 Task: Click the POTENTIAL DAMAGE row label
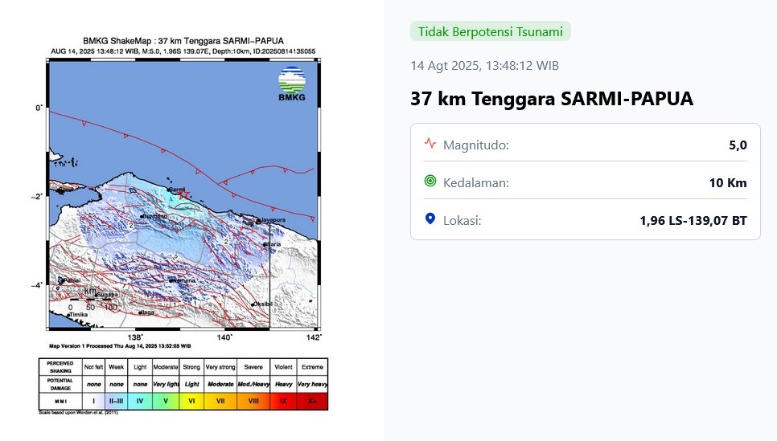(x=60, y=384)
